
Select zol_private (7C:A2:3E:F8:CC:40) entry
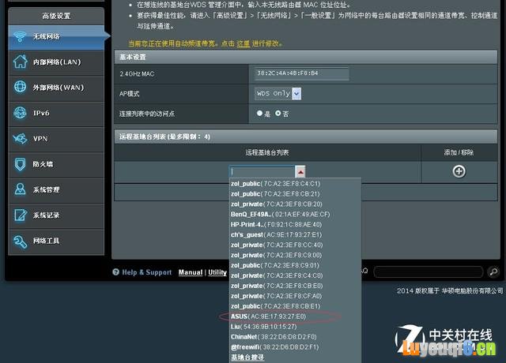coord(277,245)
